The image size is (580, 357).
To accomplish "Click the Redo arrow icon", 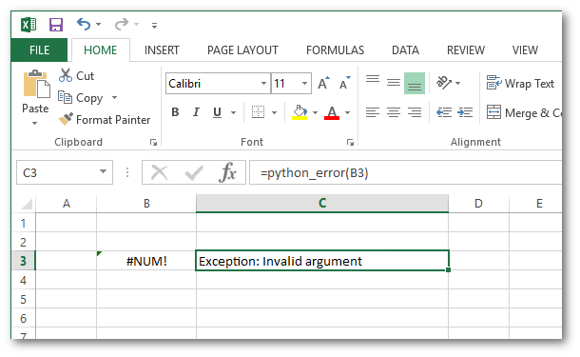I will tap(122, 25).
